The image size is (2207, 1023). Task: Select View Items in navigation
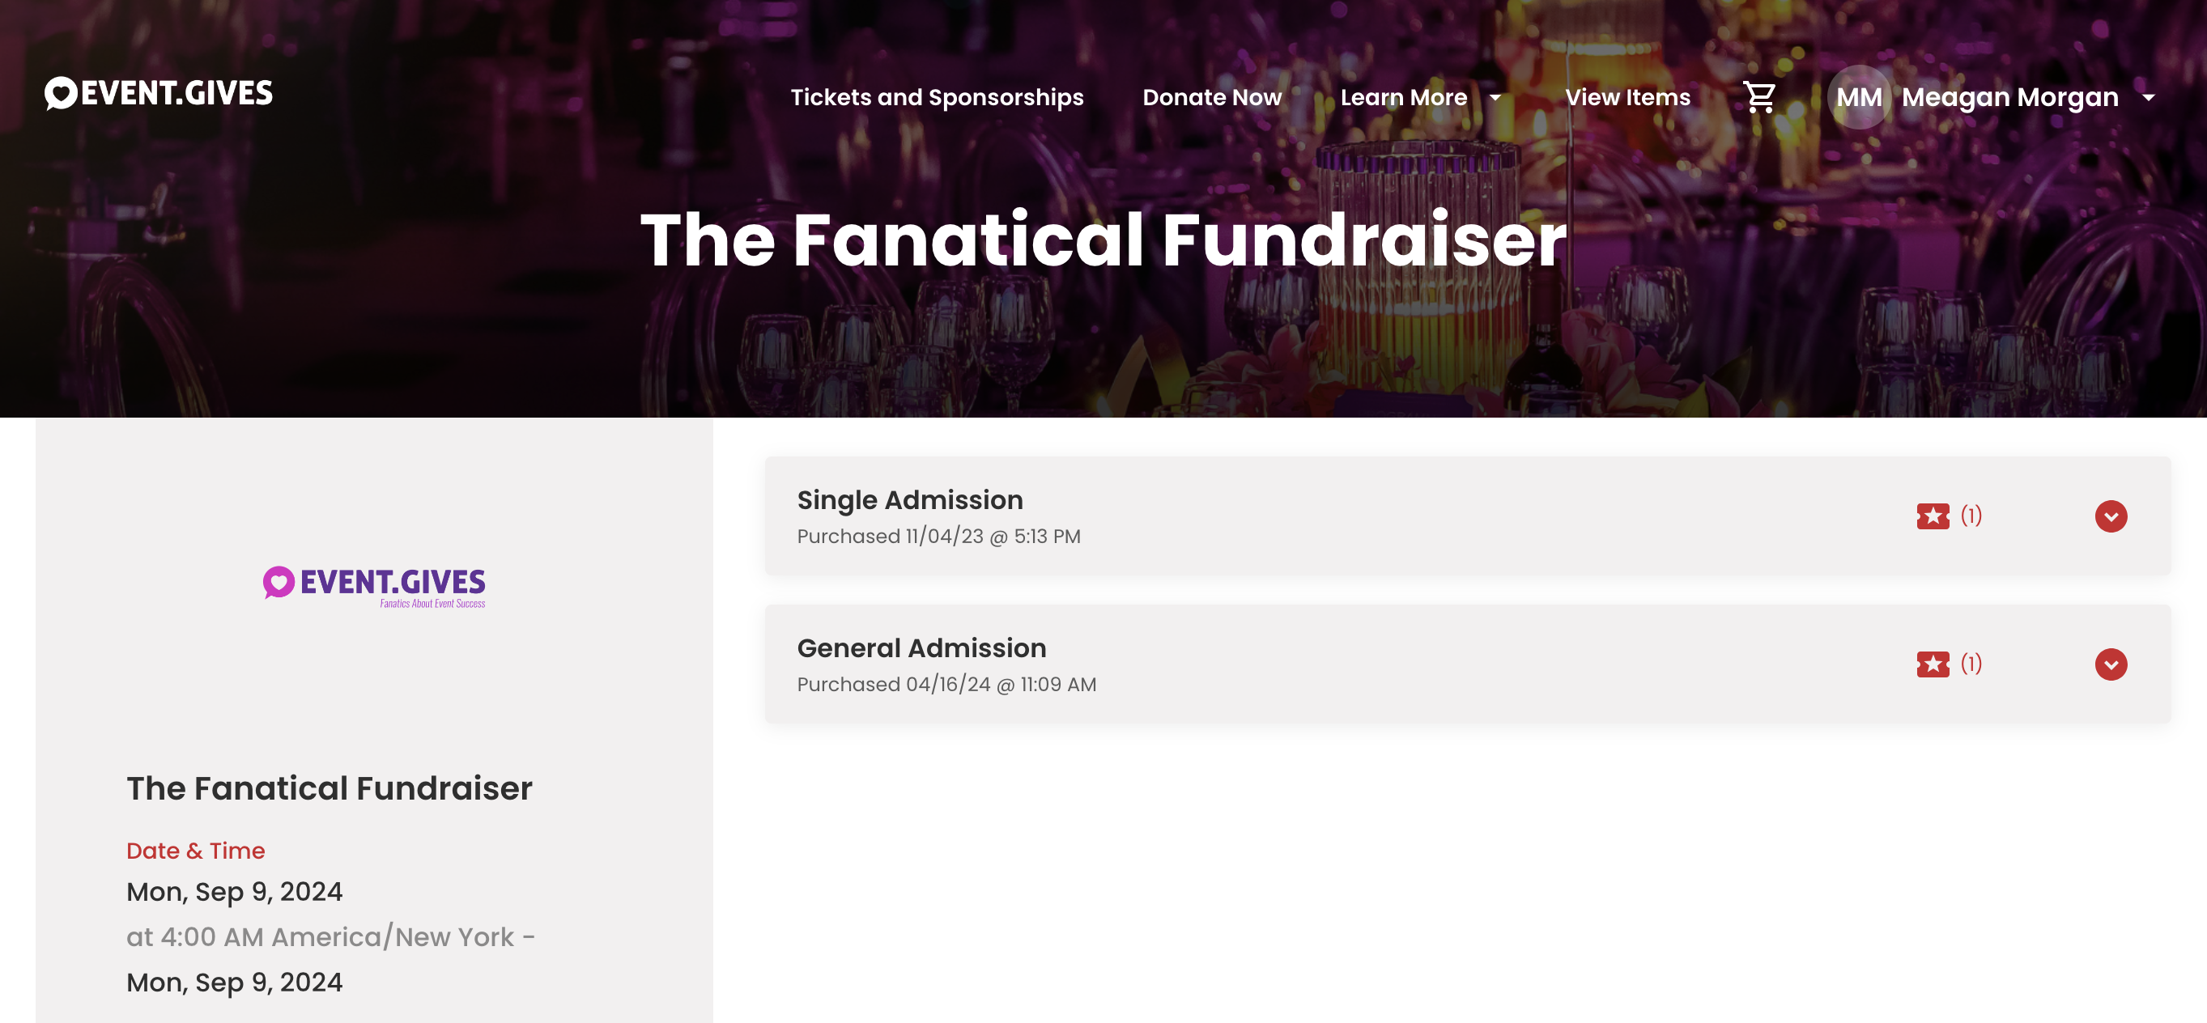click(x=1627, y=98)
